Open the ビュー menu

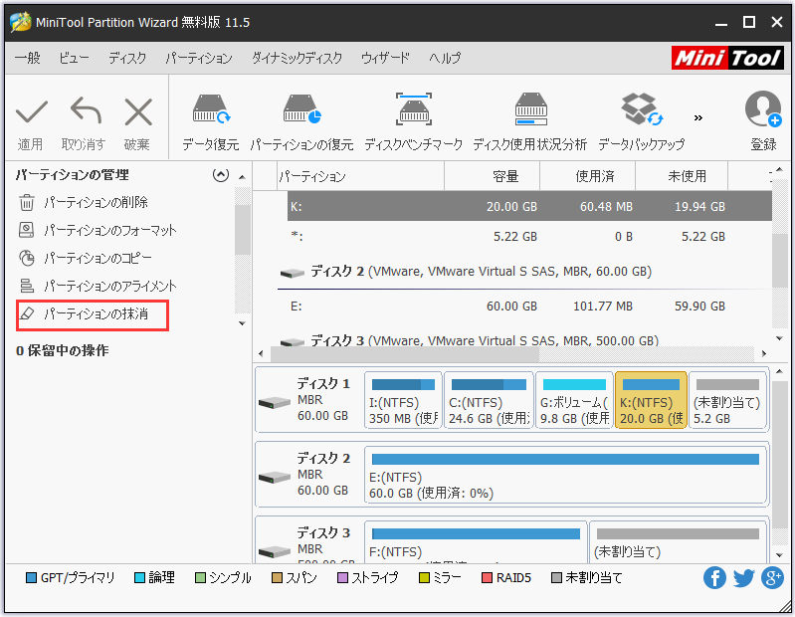(74, 58)
